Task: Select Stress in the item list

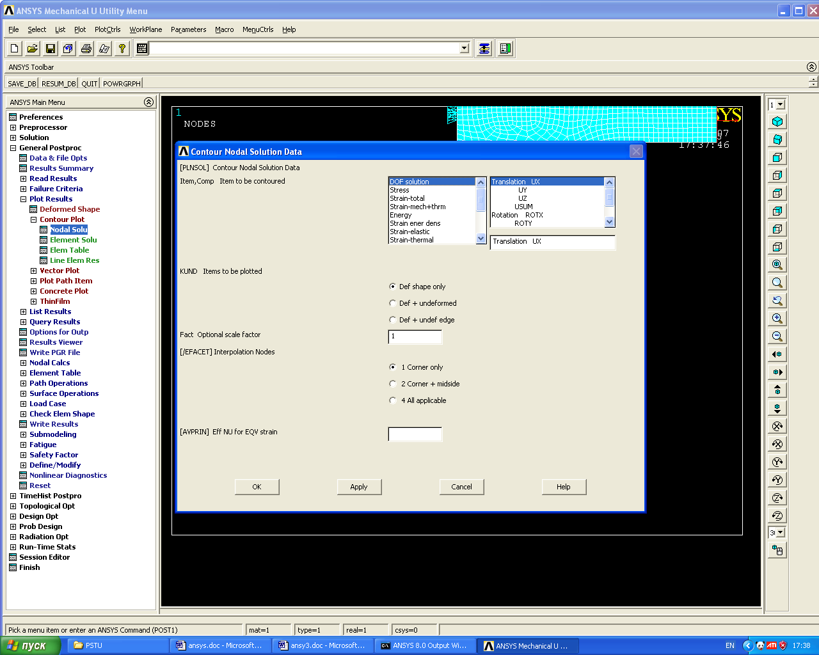Action: coord(433,190)
